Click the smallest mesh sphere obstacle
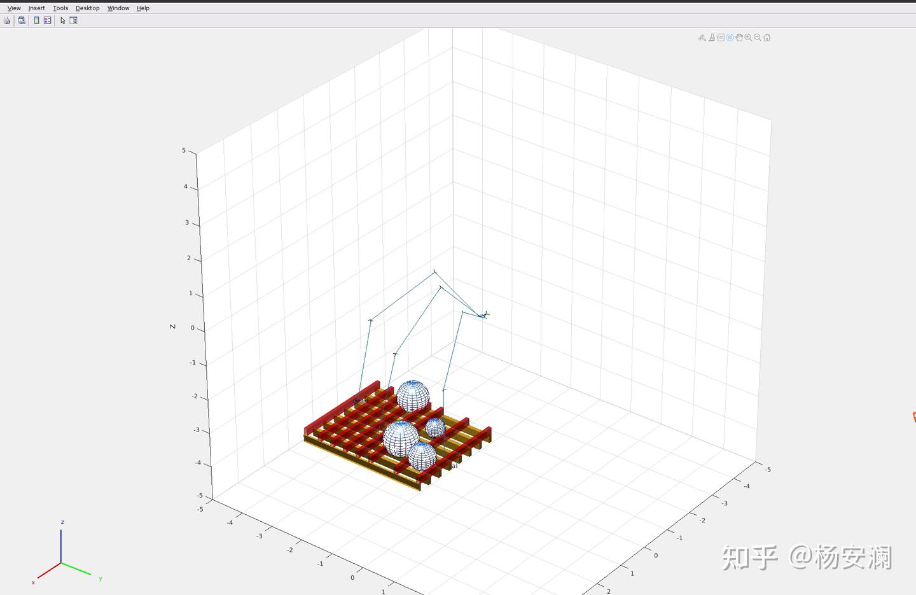Viewport: 916px width, 595px height. point(435,428)
